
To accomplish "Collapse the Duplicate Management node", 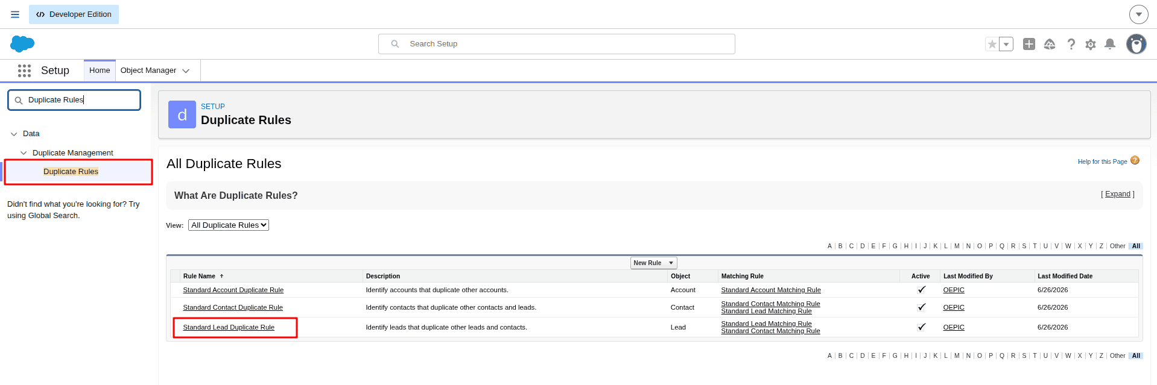I will 24,153.
